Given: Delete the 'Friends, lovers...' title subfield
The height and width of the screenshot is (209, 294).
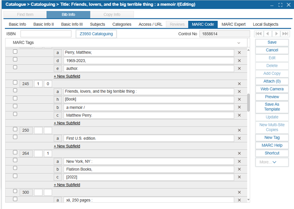Looking at the screenshot, I should point(239,92).
